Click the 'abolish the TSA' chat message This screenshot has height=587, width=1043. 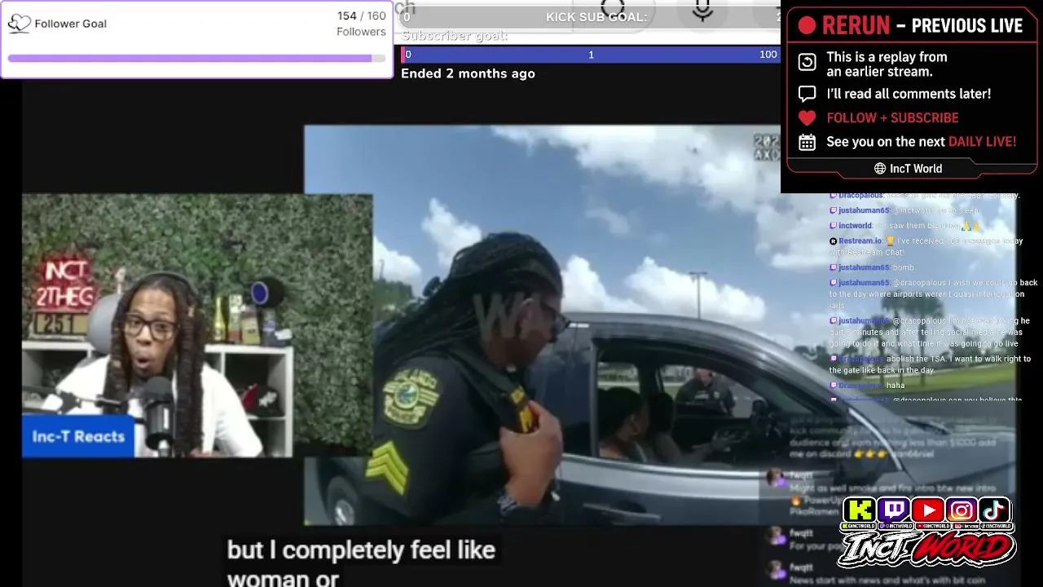pos(931,364)
